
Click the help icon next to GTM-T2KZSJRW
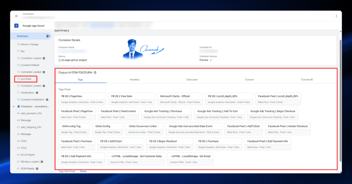click(x=95, y=73)
